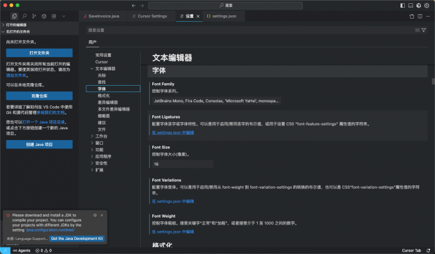Select 多文件差异编辑器 in settings tree
The height and width of the screenshot is (254, 435).
pos(114,109)
